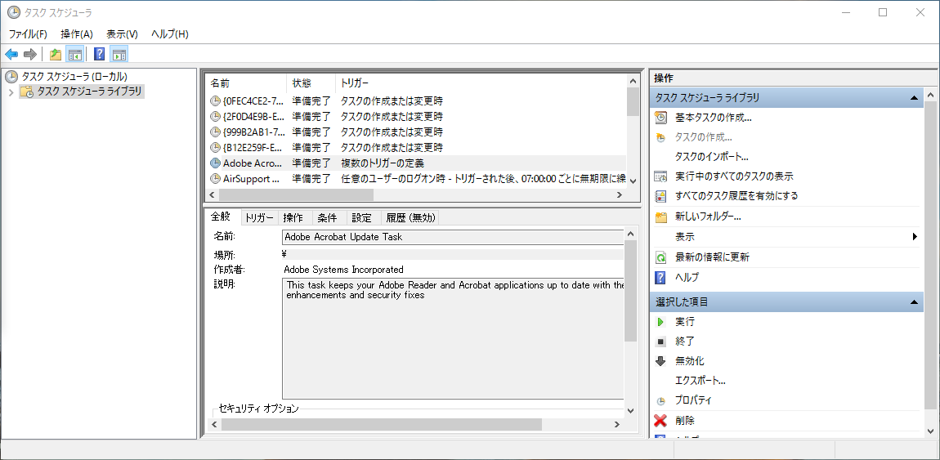Open the ヘルプ(H) menu
The height and width of the screenshot is (460, 940).
pyautogui.click(x=170, y=34)
